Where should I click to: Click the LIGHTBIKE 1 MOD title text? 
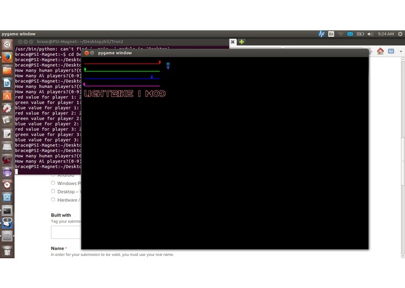[x=125, y=93]
